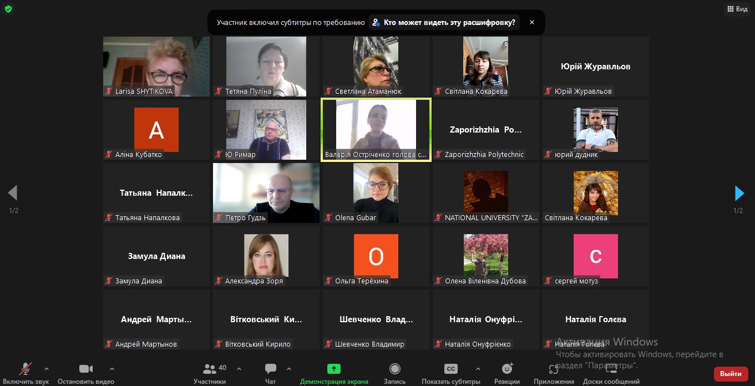Viewport: 755px width, 386px height.
Task: Open the Чат chat panel
Action: [x=270, y=369]
